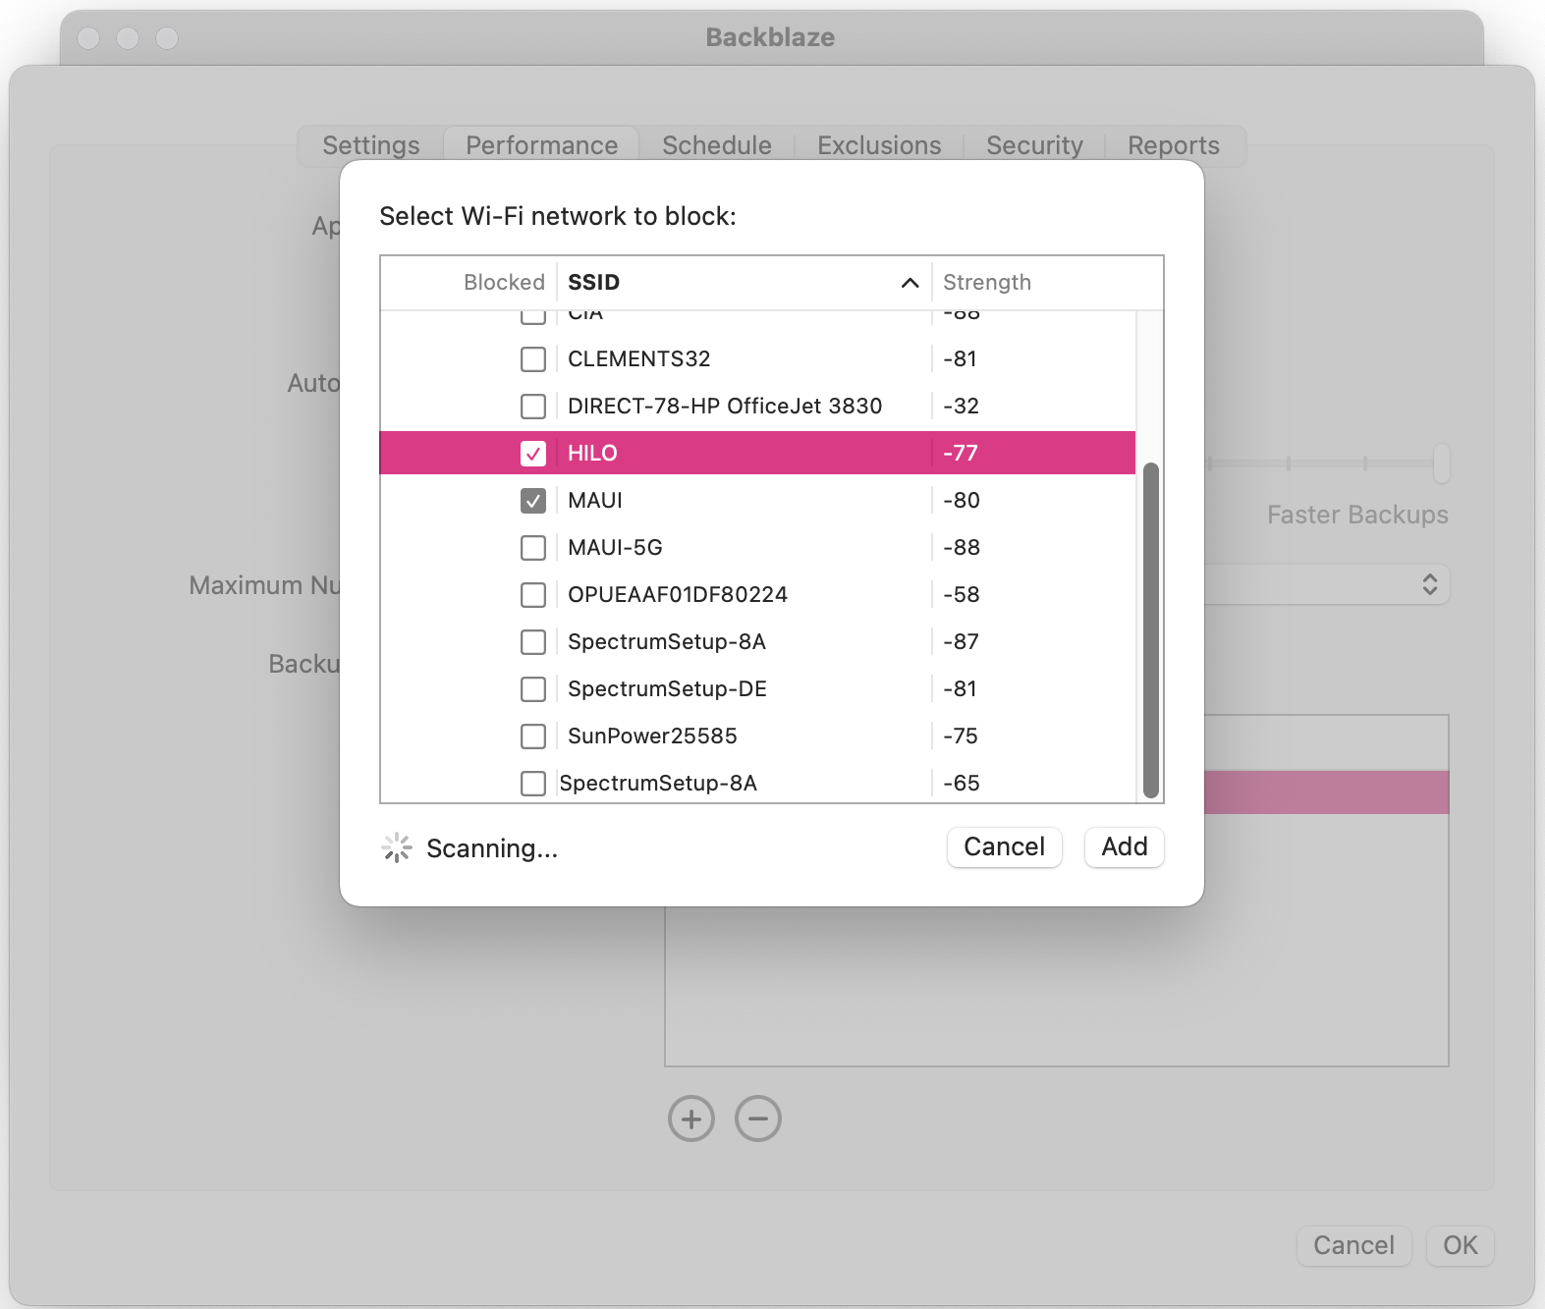Select the MAUI network name
The image size is (1545, 1309).
coord(595,501)
